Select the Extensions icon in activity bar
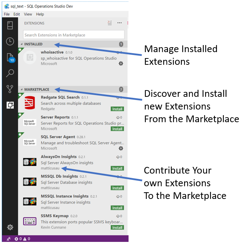This screenshot has height=244, width=243. [x=10, y=105]
